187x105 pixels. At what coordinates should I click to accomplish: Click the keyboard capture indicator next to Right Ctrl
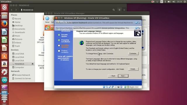coord(128,87)
